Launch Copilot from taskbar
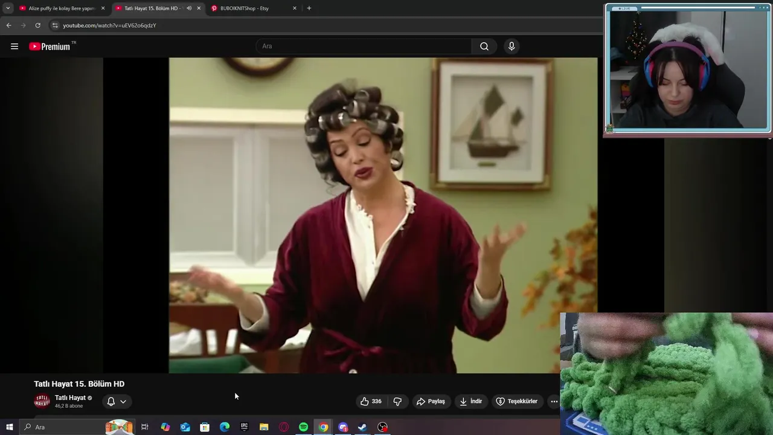This screenshot has width=773, height=435. 165,427
